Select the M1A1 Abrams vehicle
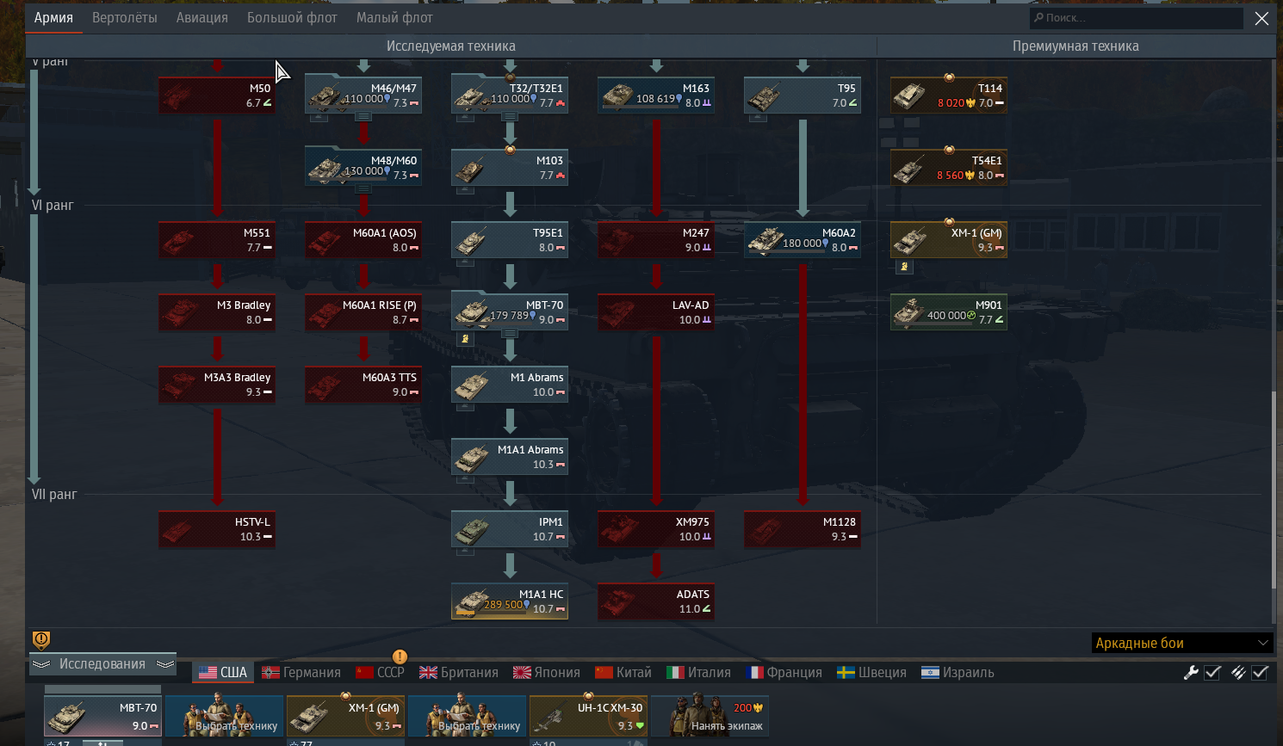This screenshot has height=746, width=1283. pyautogui.click(x=510, y=456)
